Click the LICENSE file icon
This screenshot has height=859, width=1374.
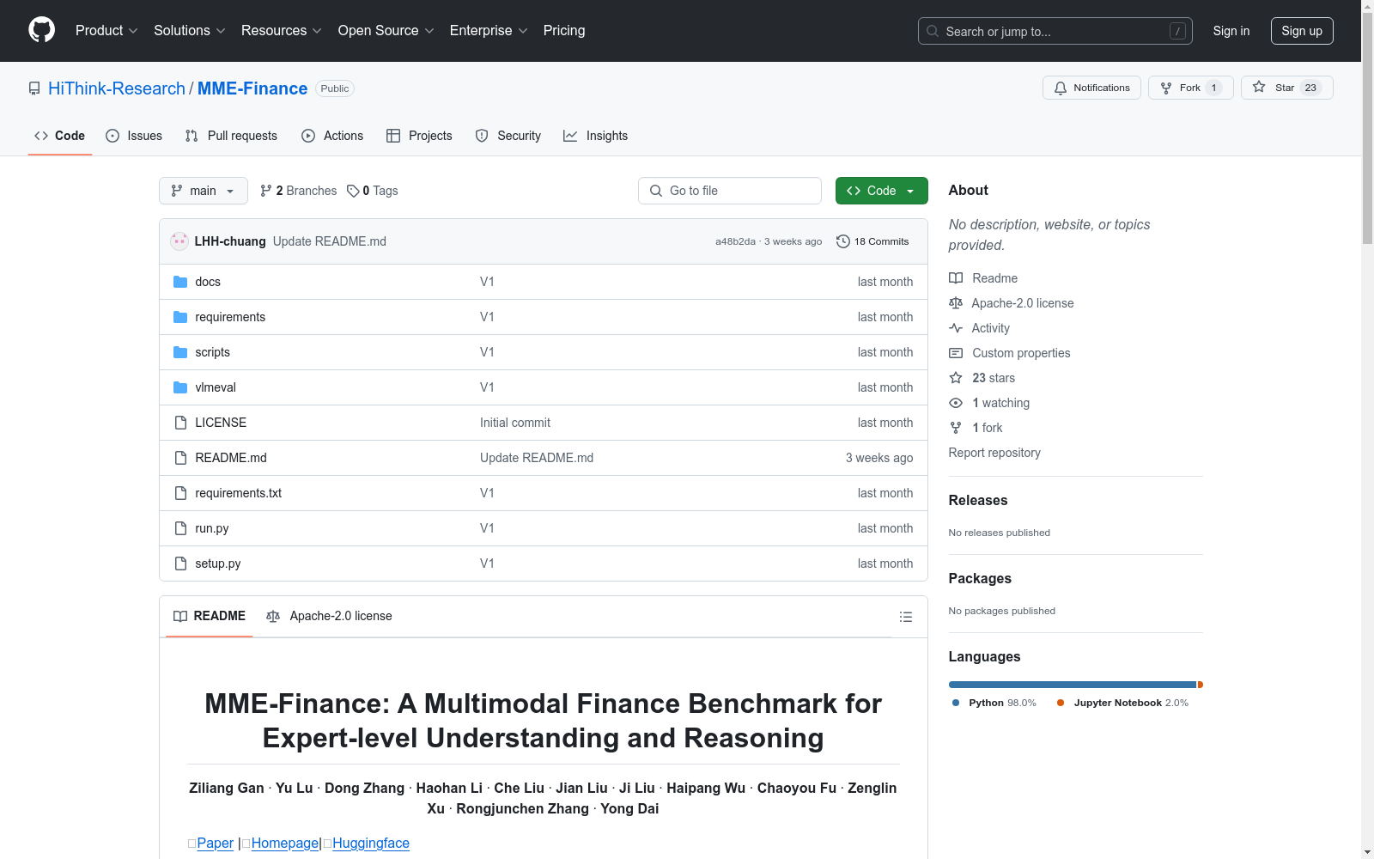coord(180,423)
